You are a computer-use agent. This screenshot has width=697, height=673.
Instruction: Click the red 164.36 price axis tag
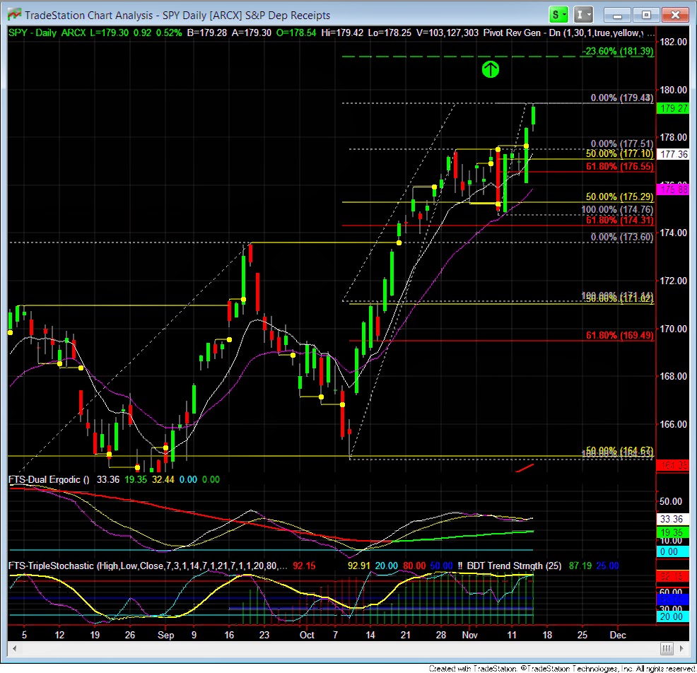[673, 465]
